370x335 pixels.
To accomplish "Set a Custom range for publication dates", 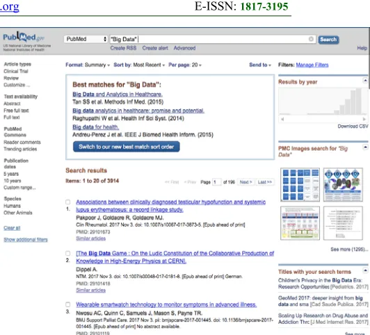I will tap(19, 188).
